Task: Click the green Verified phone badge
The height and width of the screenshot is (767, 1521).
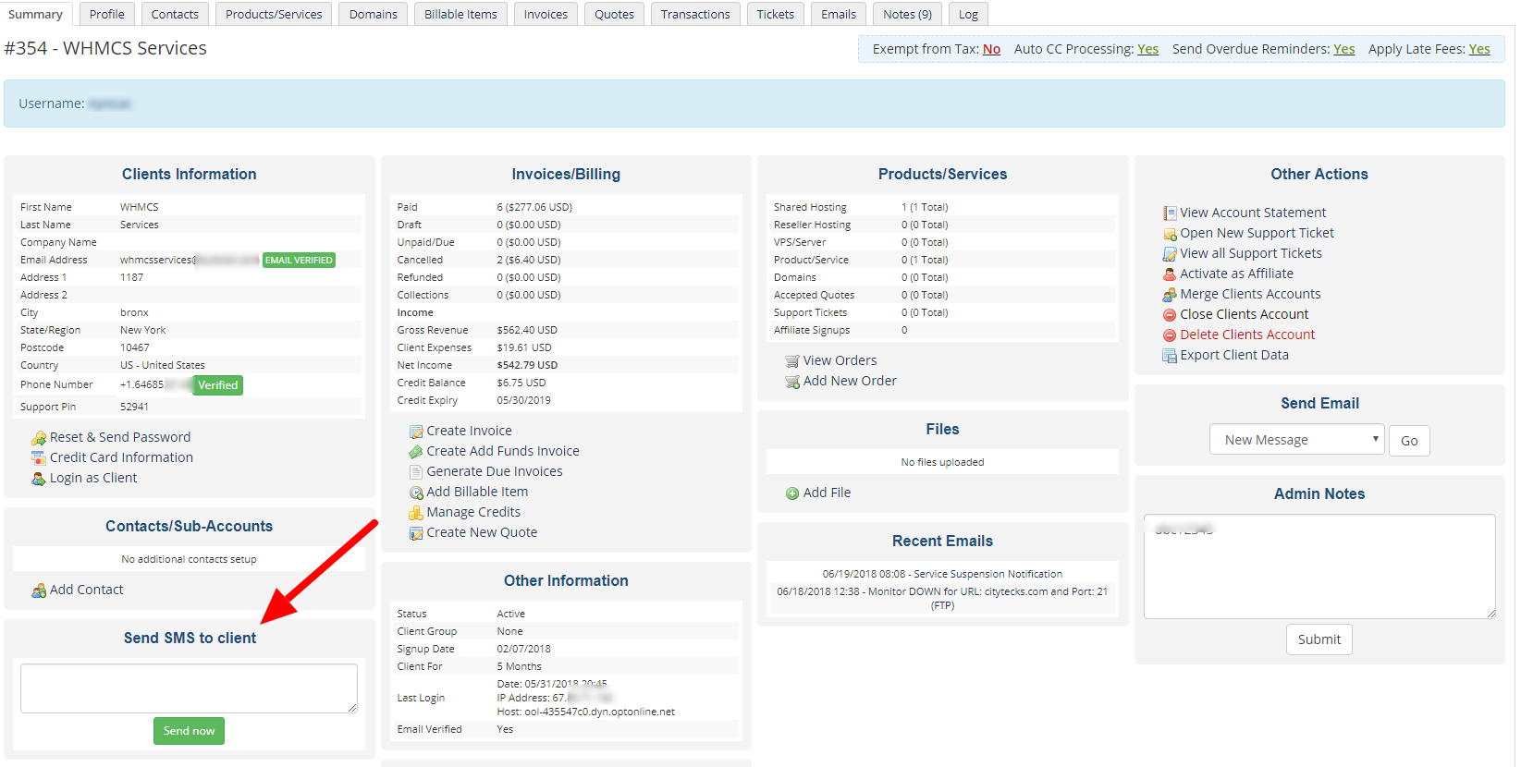Action: click(x=218, y=385)
